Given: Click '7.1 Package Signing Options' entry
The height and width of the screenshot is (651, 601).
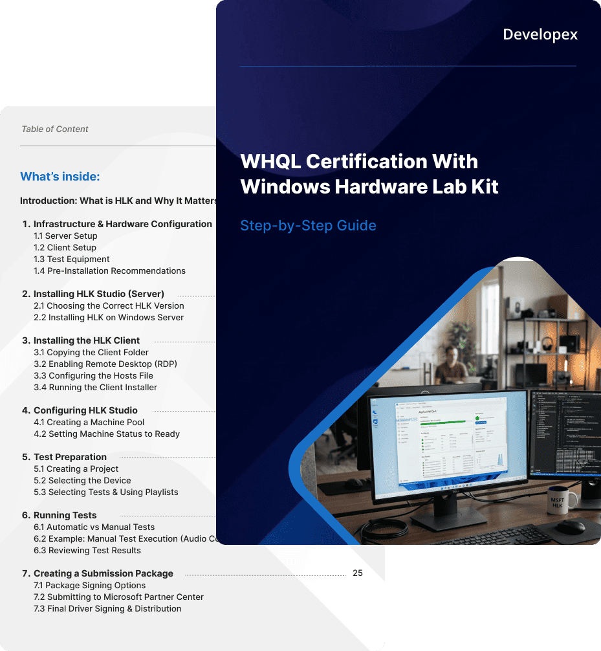Looking at the screenshot, I should click(90, 586).
